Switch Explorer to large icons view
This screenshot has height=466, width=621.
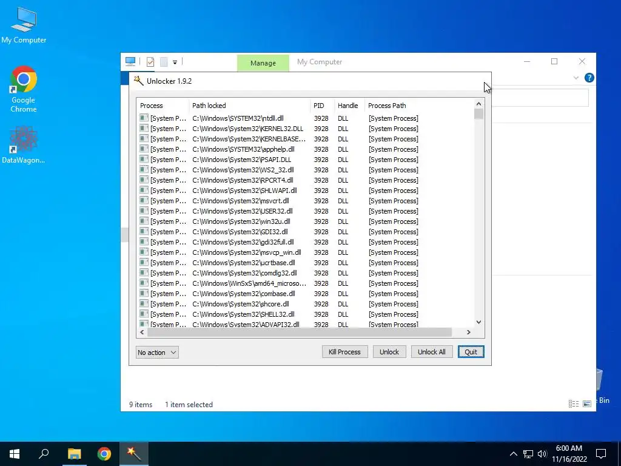coord(587,404)
